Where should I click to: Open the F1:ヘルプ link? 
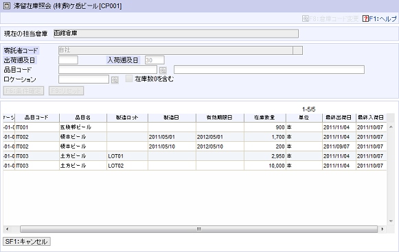(x=383, y=18)
